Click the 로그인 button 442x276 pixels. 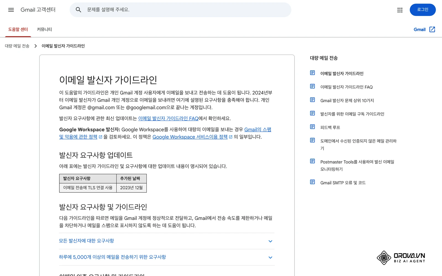[x=423, y=10]
